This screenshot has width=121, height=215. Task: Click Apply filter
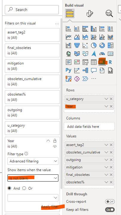(x=50, y=207)
